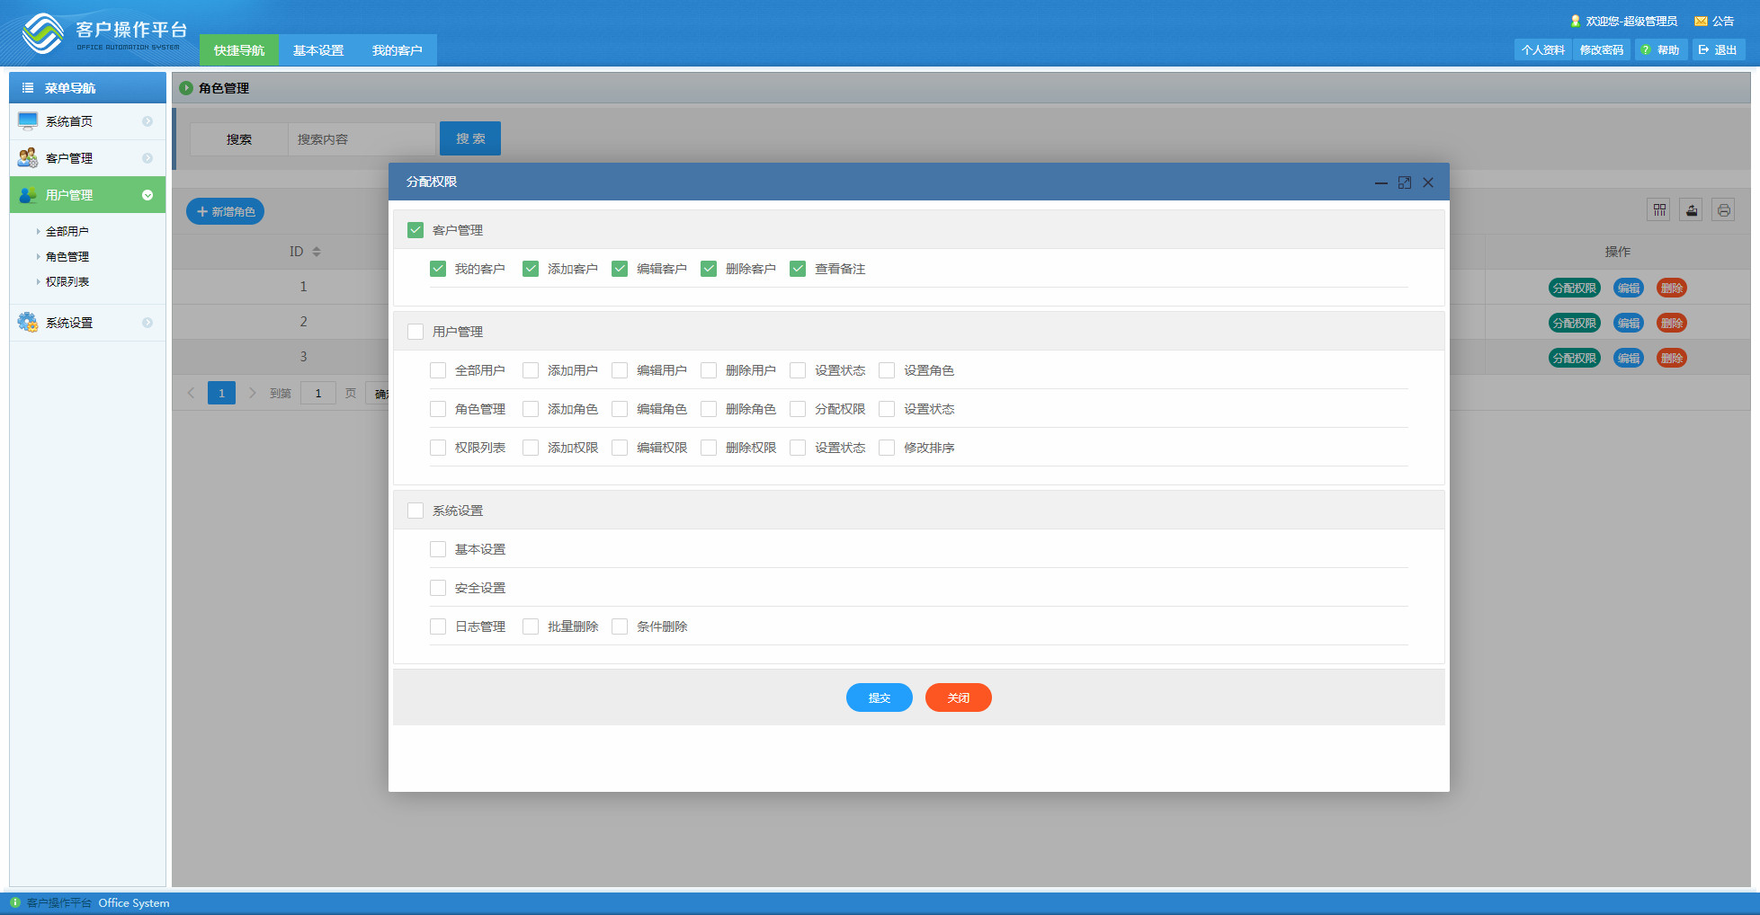
Task: Click the export table icon
Action: click(x=1692, y=210)
